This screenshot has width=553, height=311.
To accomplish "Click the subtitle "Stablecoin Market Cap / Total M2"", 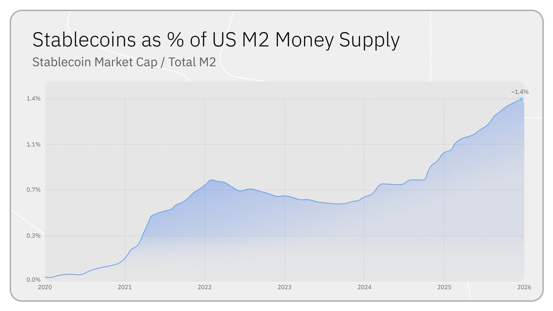I will point(124,62).
